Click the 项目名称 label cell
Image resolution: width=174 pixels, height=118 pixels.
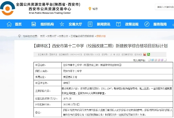point(48,65)
